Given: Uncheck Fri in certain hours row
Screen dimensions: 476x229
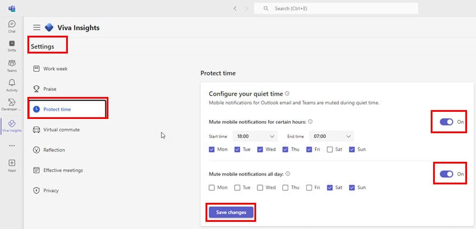Looking at the screenshot, I should [309, 149].
